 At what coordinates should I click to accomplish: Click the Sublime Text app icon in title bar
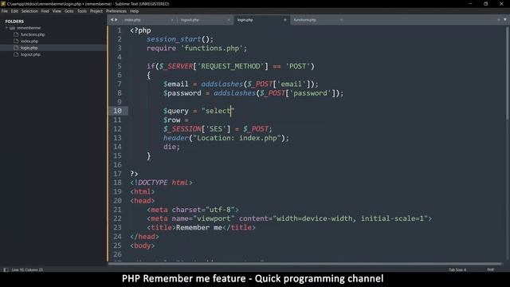pos(3,4)
